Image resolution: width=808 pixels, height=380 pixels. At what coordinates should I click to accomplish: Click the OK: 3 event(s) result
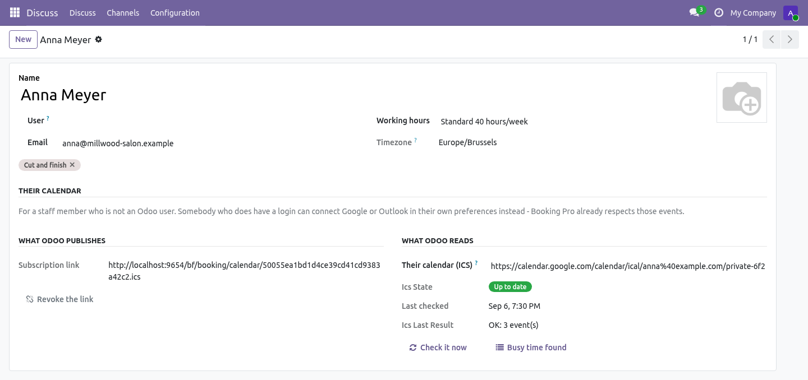coord(513,325)
